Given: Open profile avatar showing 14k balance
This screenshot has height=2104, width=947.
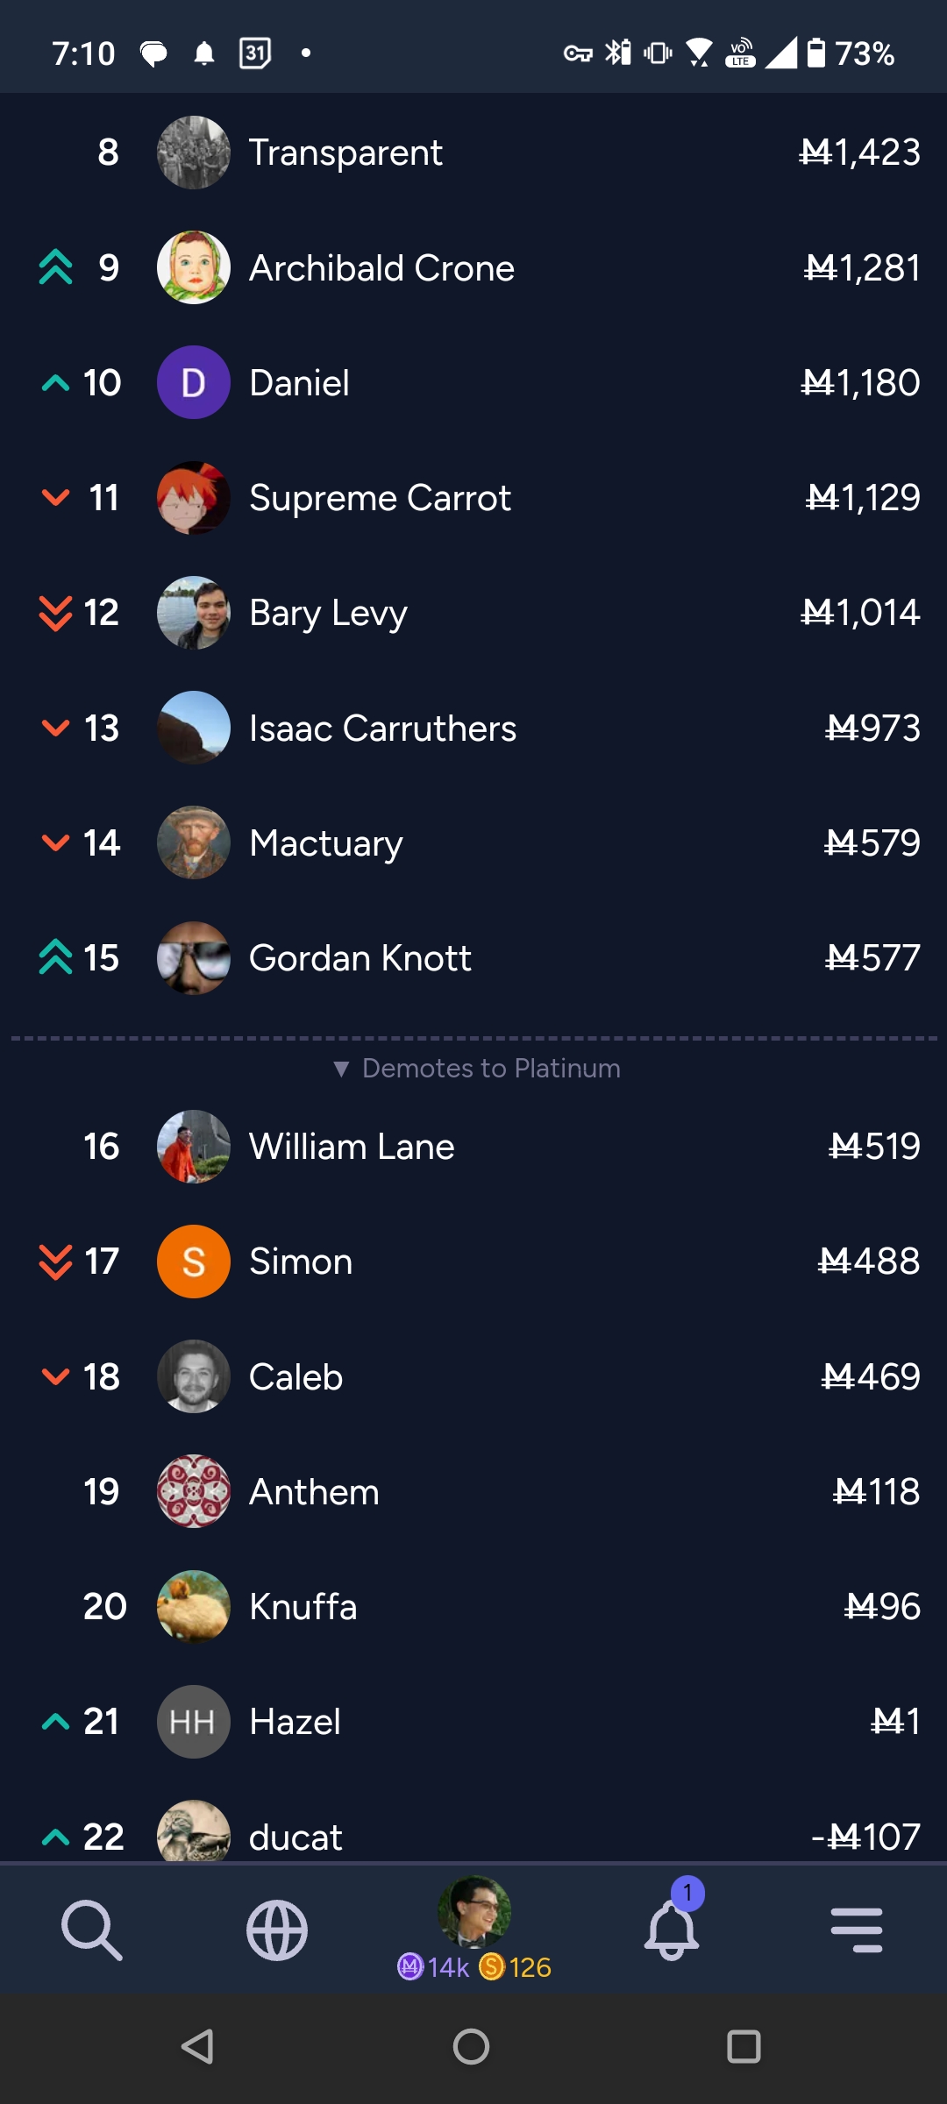Looking at the screenshot, I should tap(474, 1911).
